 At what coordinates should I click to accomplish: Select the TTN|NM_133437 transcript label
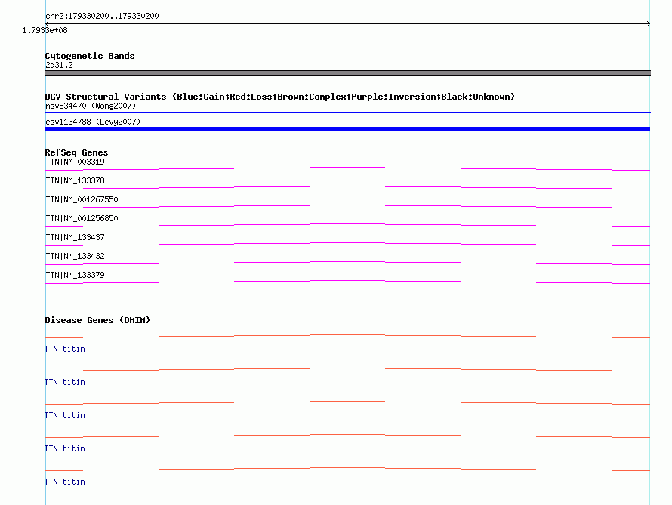[75, 237]
